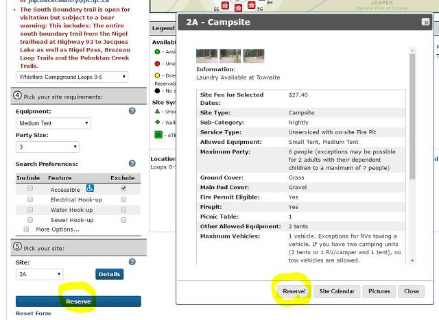This screenshot has width=439, height=320.
Task: Open the second campsite photo thumbnail
Action: pos(230,56)
